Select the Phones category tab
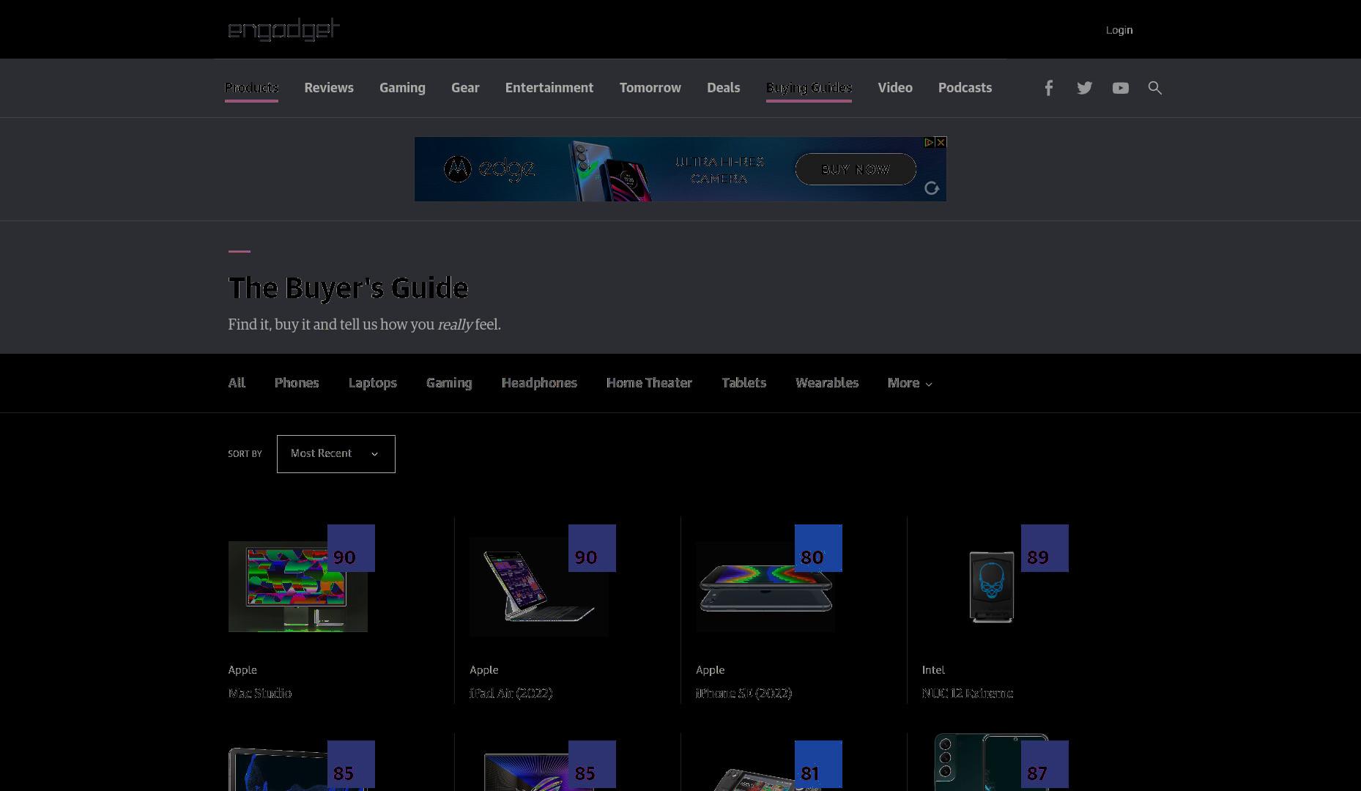Screen dimensions: 1361x791 (x=297, y=383)
